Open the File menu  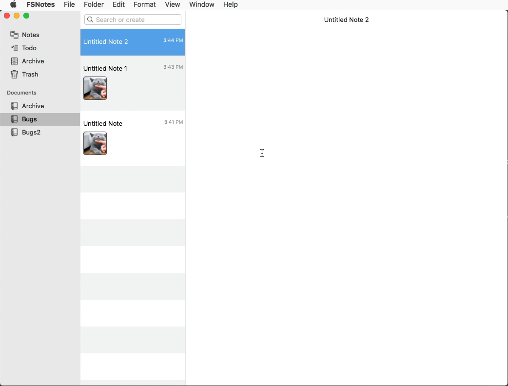click(69, 4)
